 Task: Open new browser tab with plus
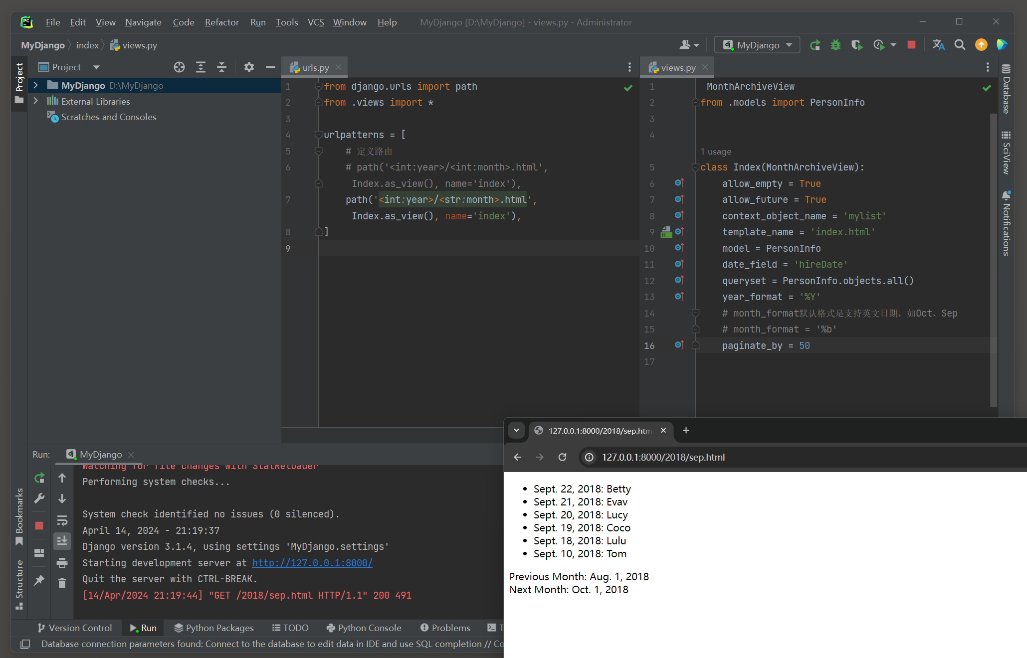click(x=686, y=430)
